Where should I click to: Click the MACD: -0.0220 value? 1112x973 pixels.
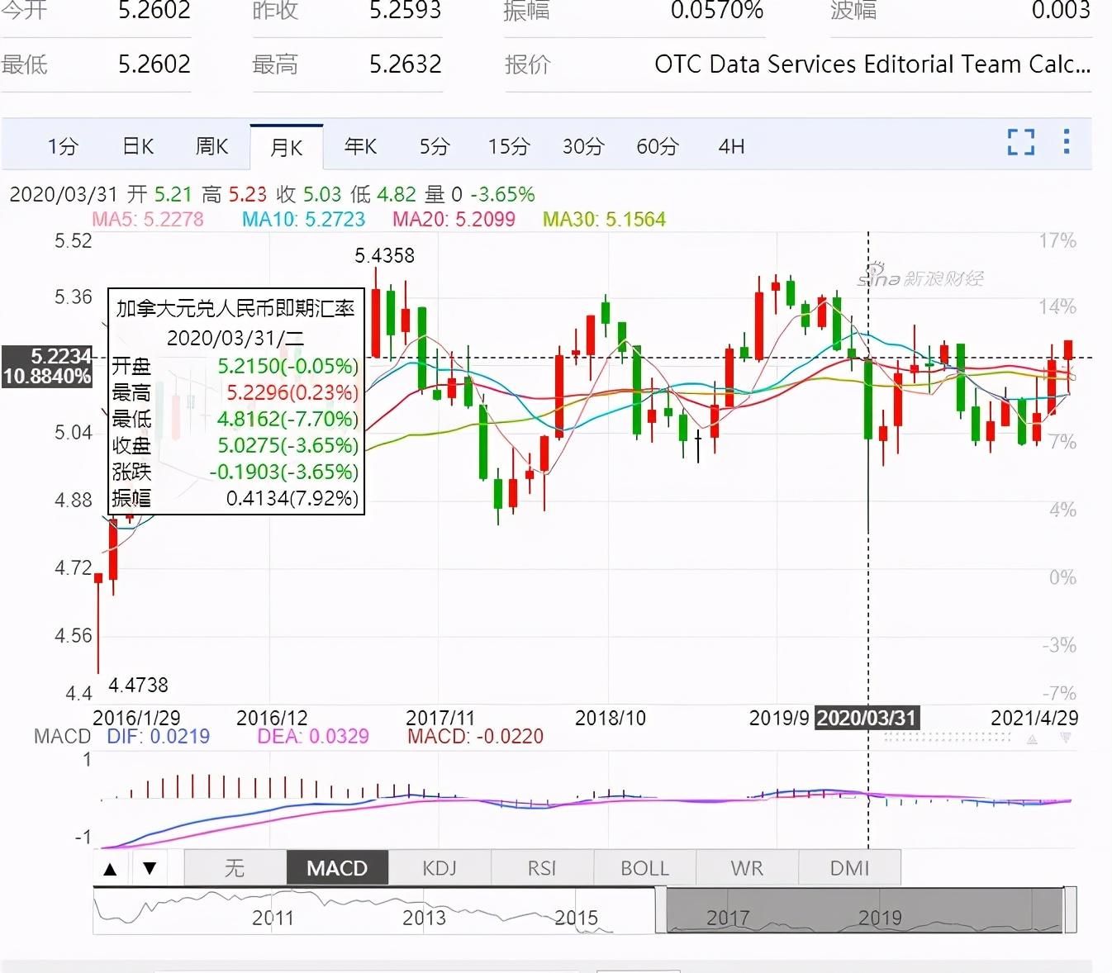pos(476,736)
